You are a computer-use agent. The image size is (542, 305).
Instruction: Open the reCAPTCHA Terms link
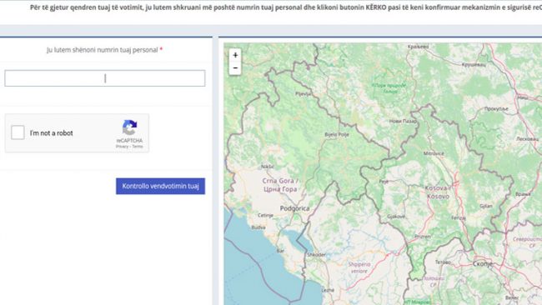tap(138, 147)
